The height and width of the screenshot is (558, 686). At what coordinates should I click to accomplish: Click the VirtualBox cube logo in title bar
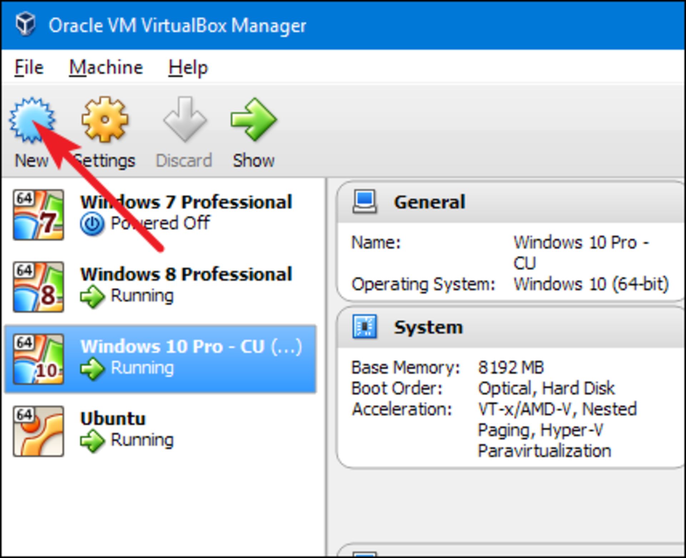26,24
